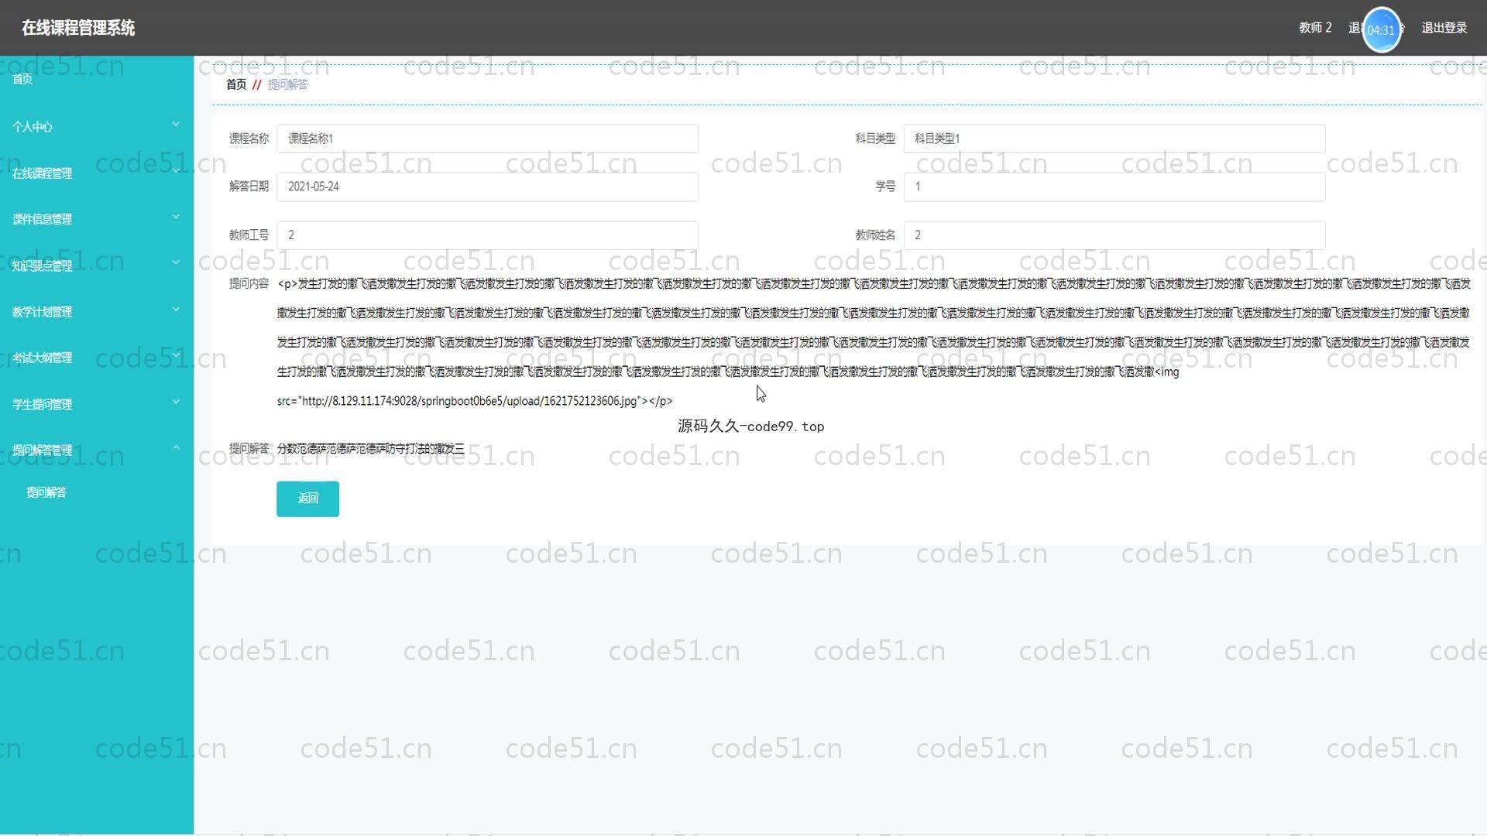Click the 学号 input field

pos(1114,187)
